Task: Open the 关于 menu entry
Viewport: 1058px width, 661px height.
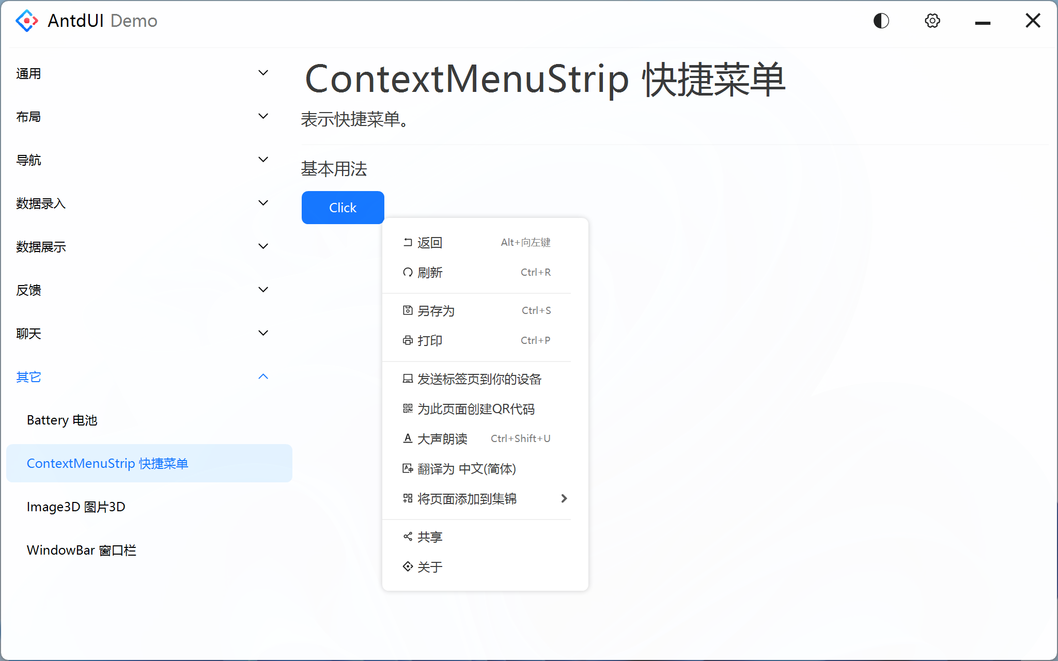Action: click(x=430, y=566)
